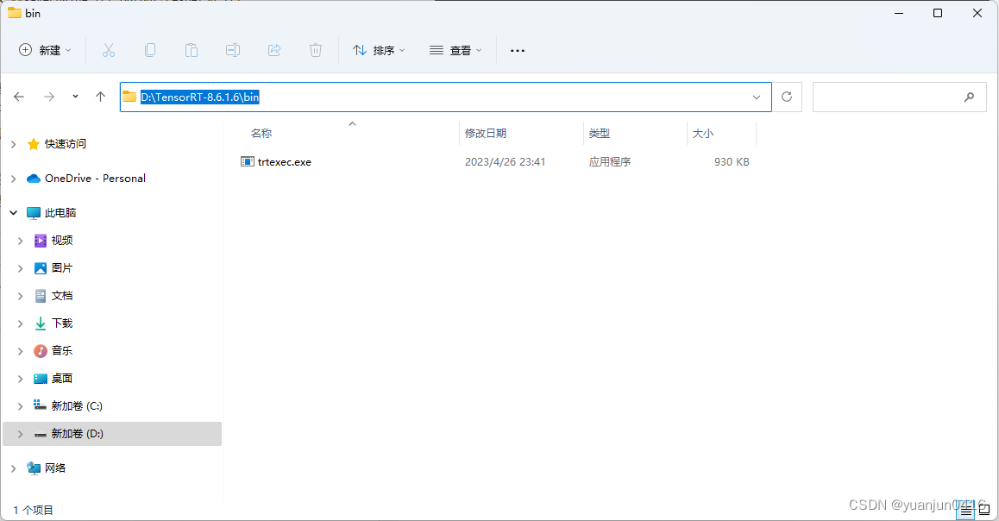Click the up-one-level arrow icon

(x=99, y=97)
